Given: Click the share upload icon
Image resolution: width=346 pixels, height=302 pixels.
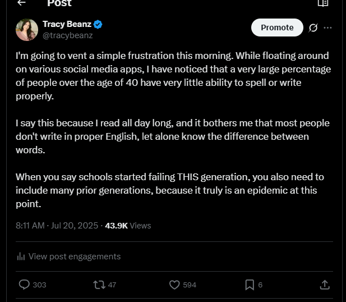Looking at the screenshot, I should 325,285.
